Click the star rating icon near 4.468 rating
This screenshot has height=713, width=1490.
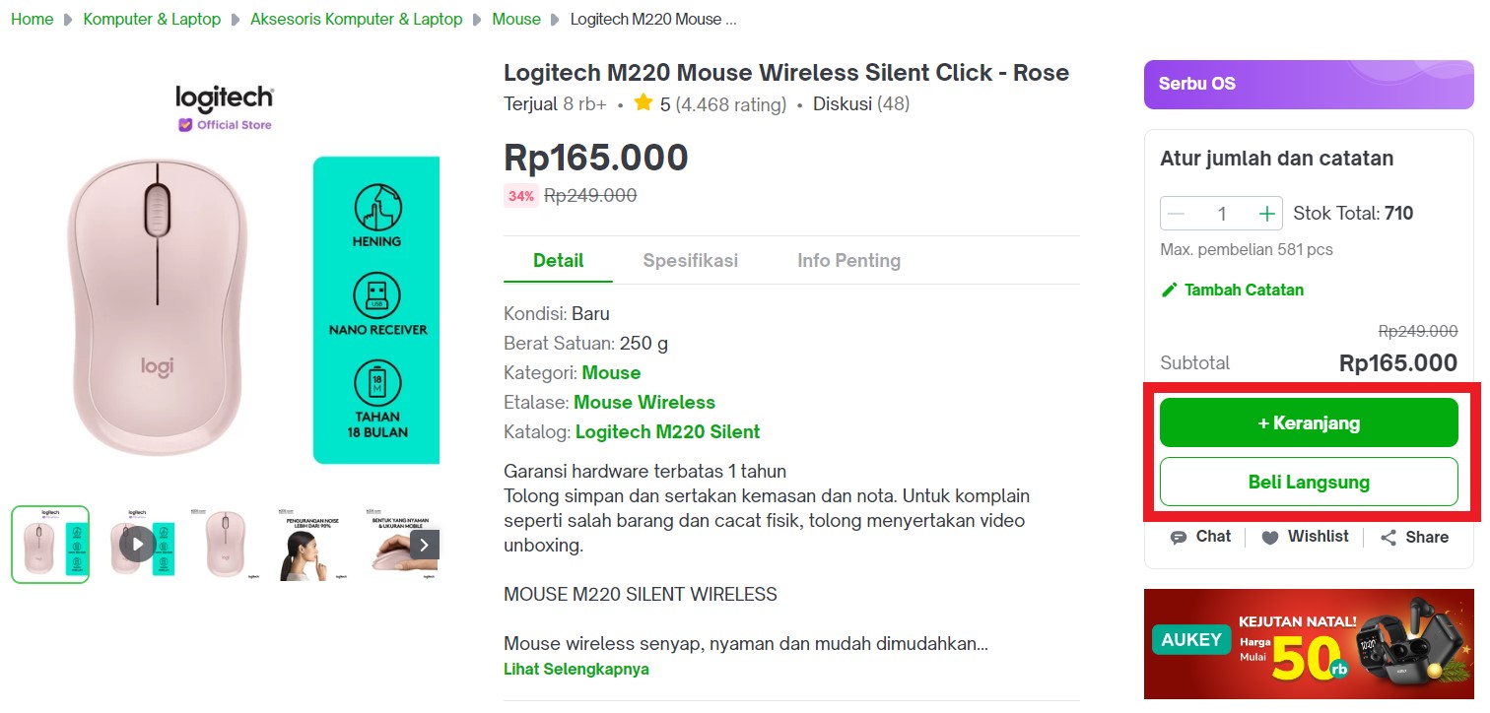(643, 102)
